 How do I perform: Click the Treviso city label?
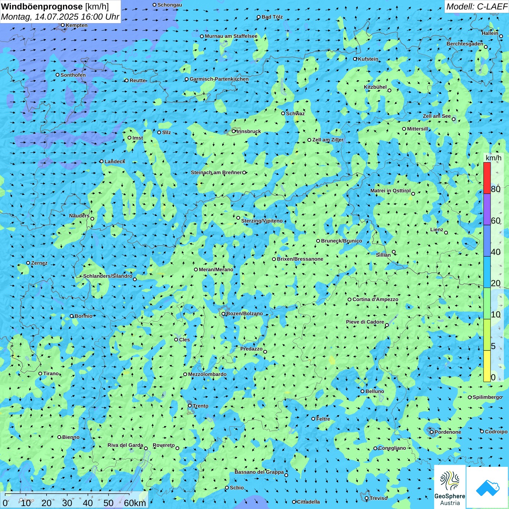[x=378, y=498]
